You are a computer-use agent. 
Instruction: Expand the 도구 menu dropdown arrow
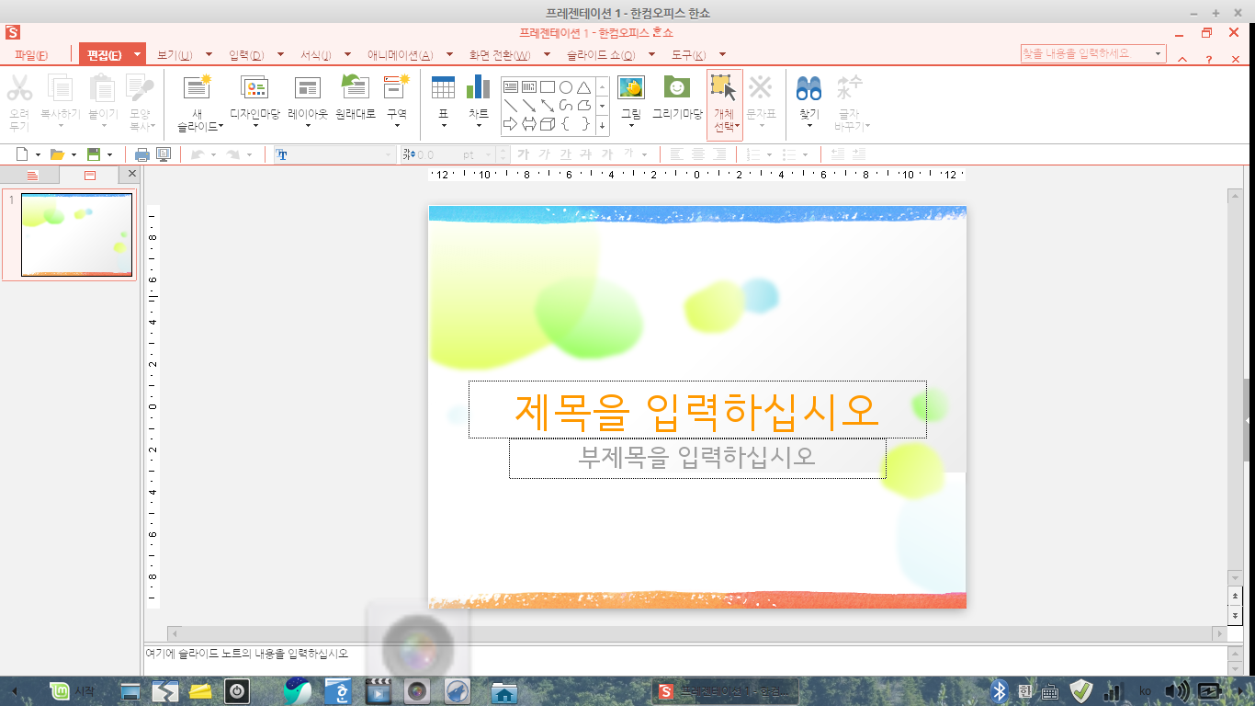[x=722, y=54]
